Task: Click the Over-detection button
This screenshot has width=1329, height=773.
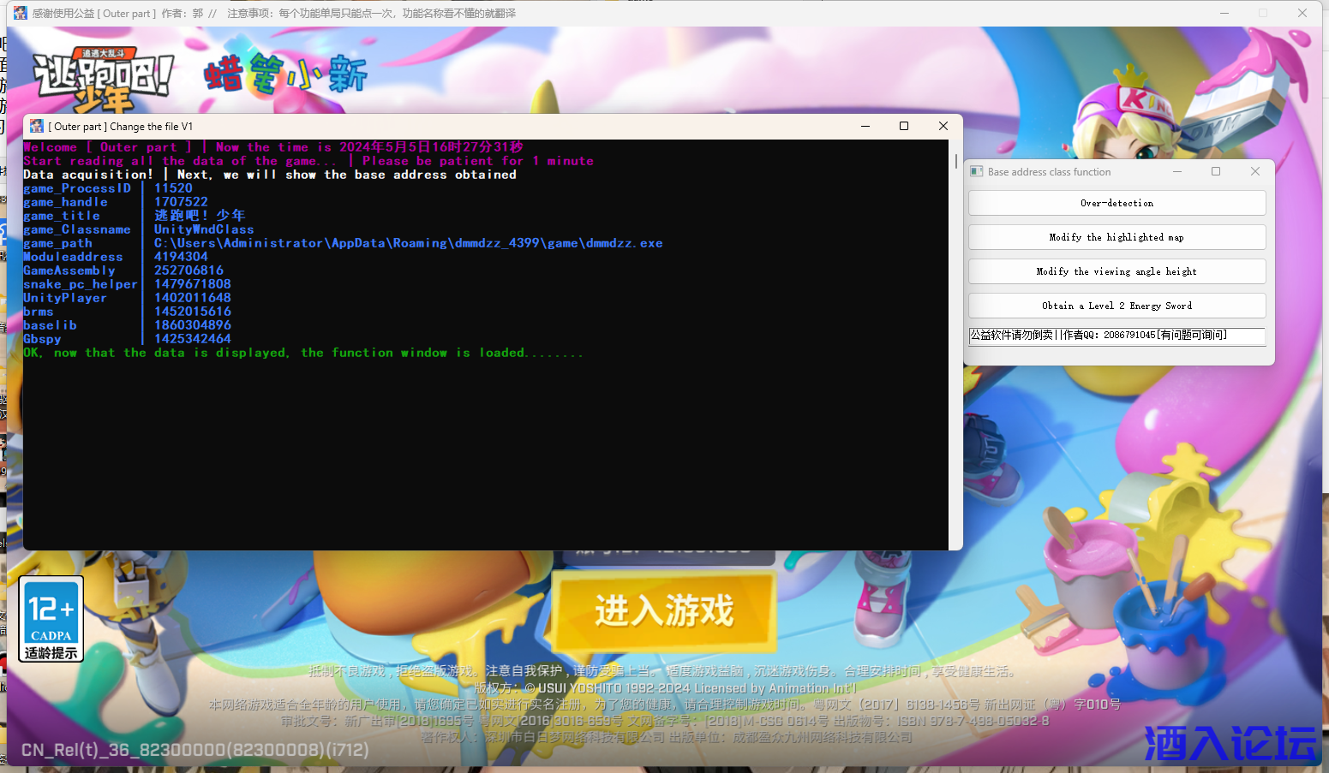Action: click(x=1116, y=203)
